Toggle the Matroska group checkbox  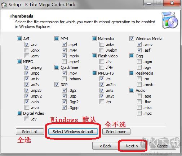pyautogui.click(x=94, y=39)
